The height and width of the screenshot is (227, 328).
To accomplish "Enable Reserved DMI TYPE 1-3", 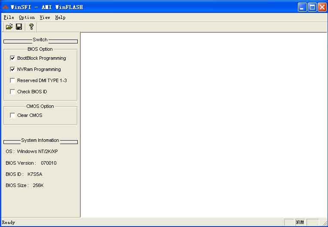I will 12,80.
